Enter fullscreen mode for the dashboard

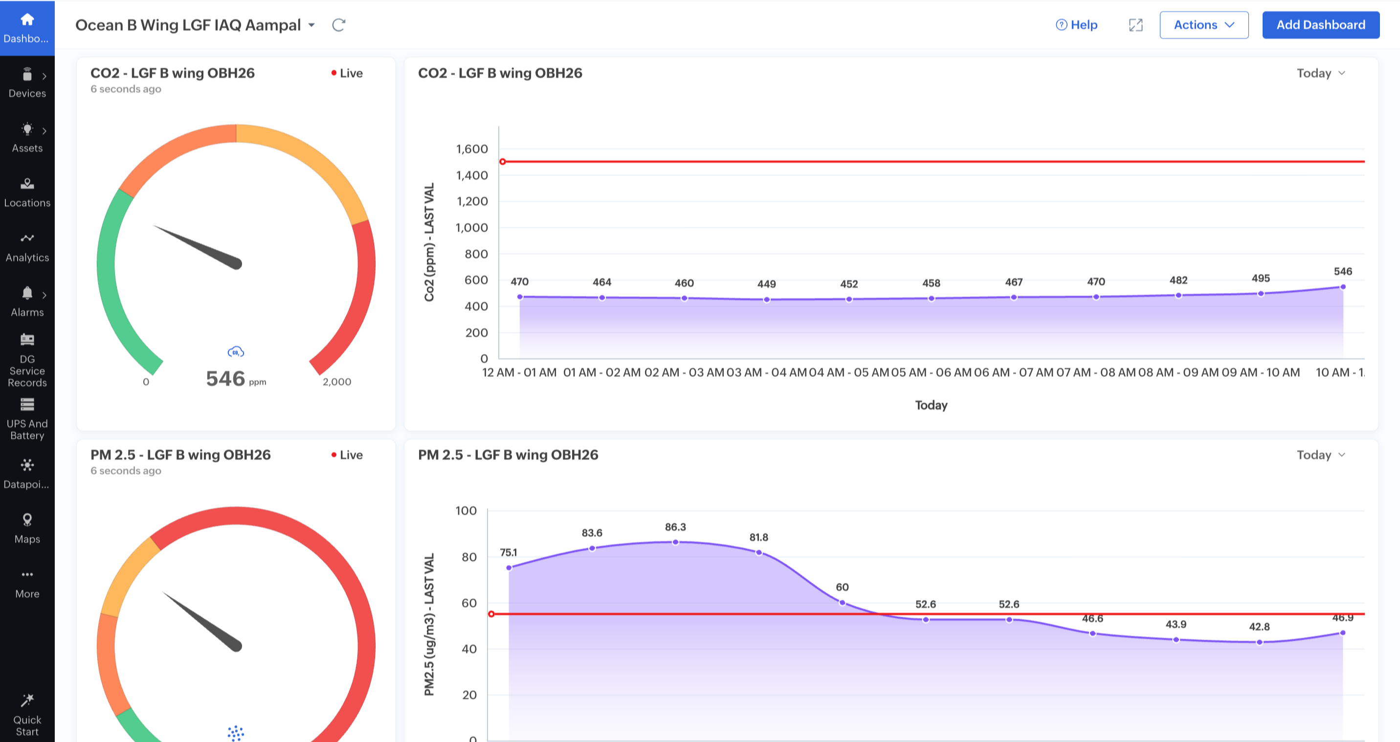[1135, 25]
